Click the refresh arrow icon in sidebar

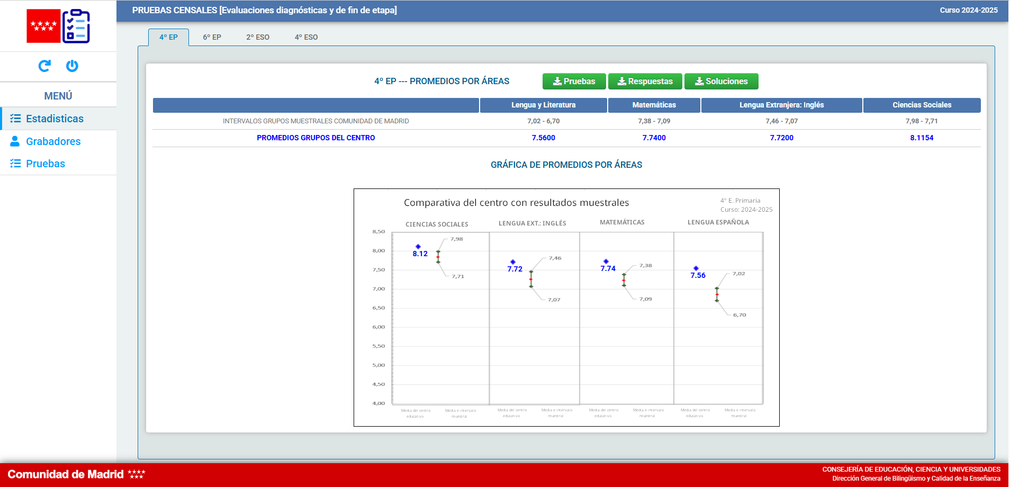point(44,66)
